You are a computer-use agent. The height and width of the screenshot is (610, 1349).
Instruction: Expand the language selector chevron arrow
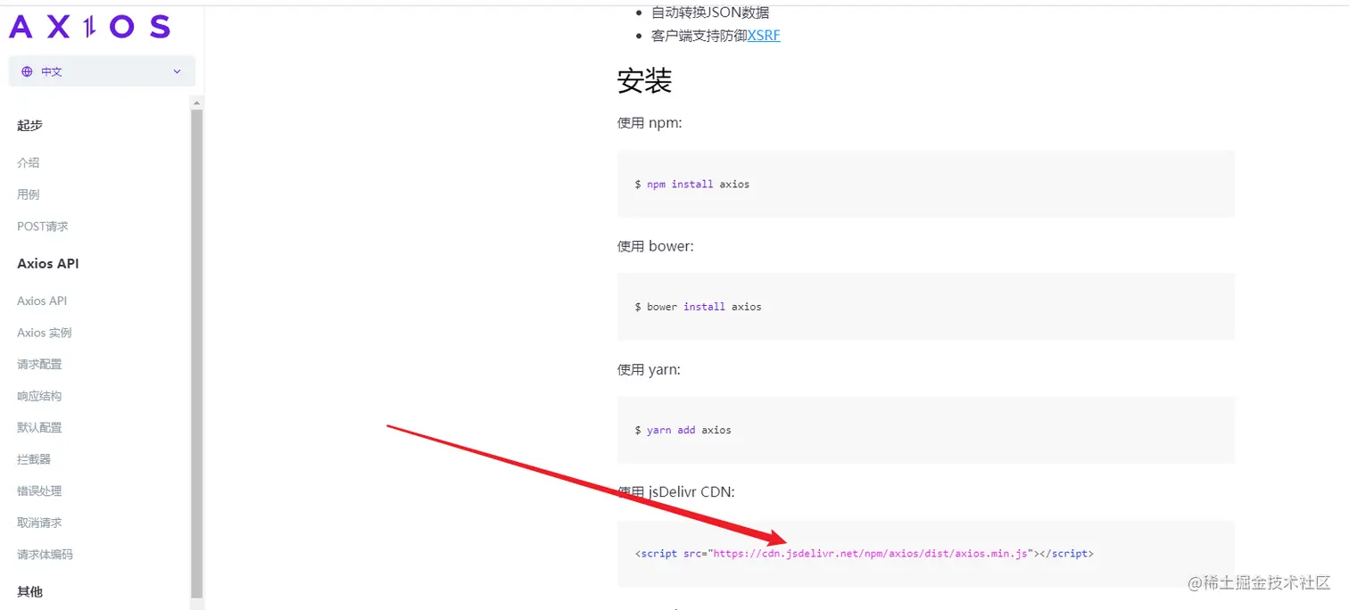tap(177, 71)
